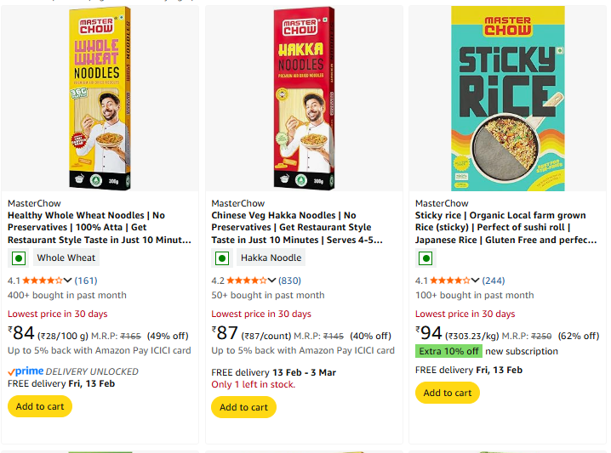
Task: Select the Whole Wheat variant swatch
Action: pyautogui.click(x=66, y=258)
